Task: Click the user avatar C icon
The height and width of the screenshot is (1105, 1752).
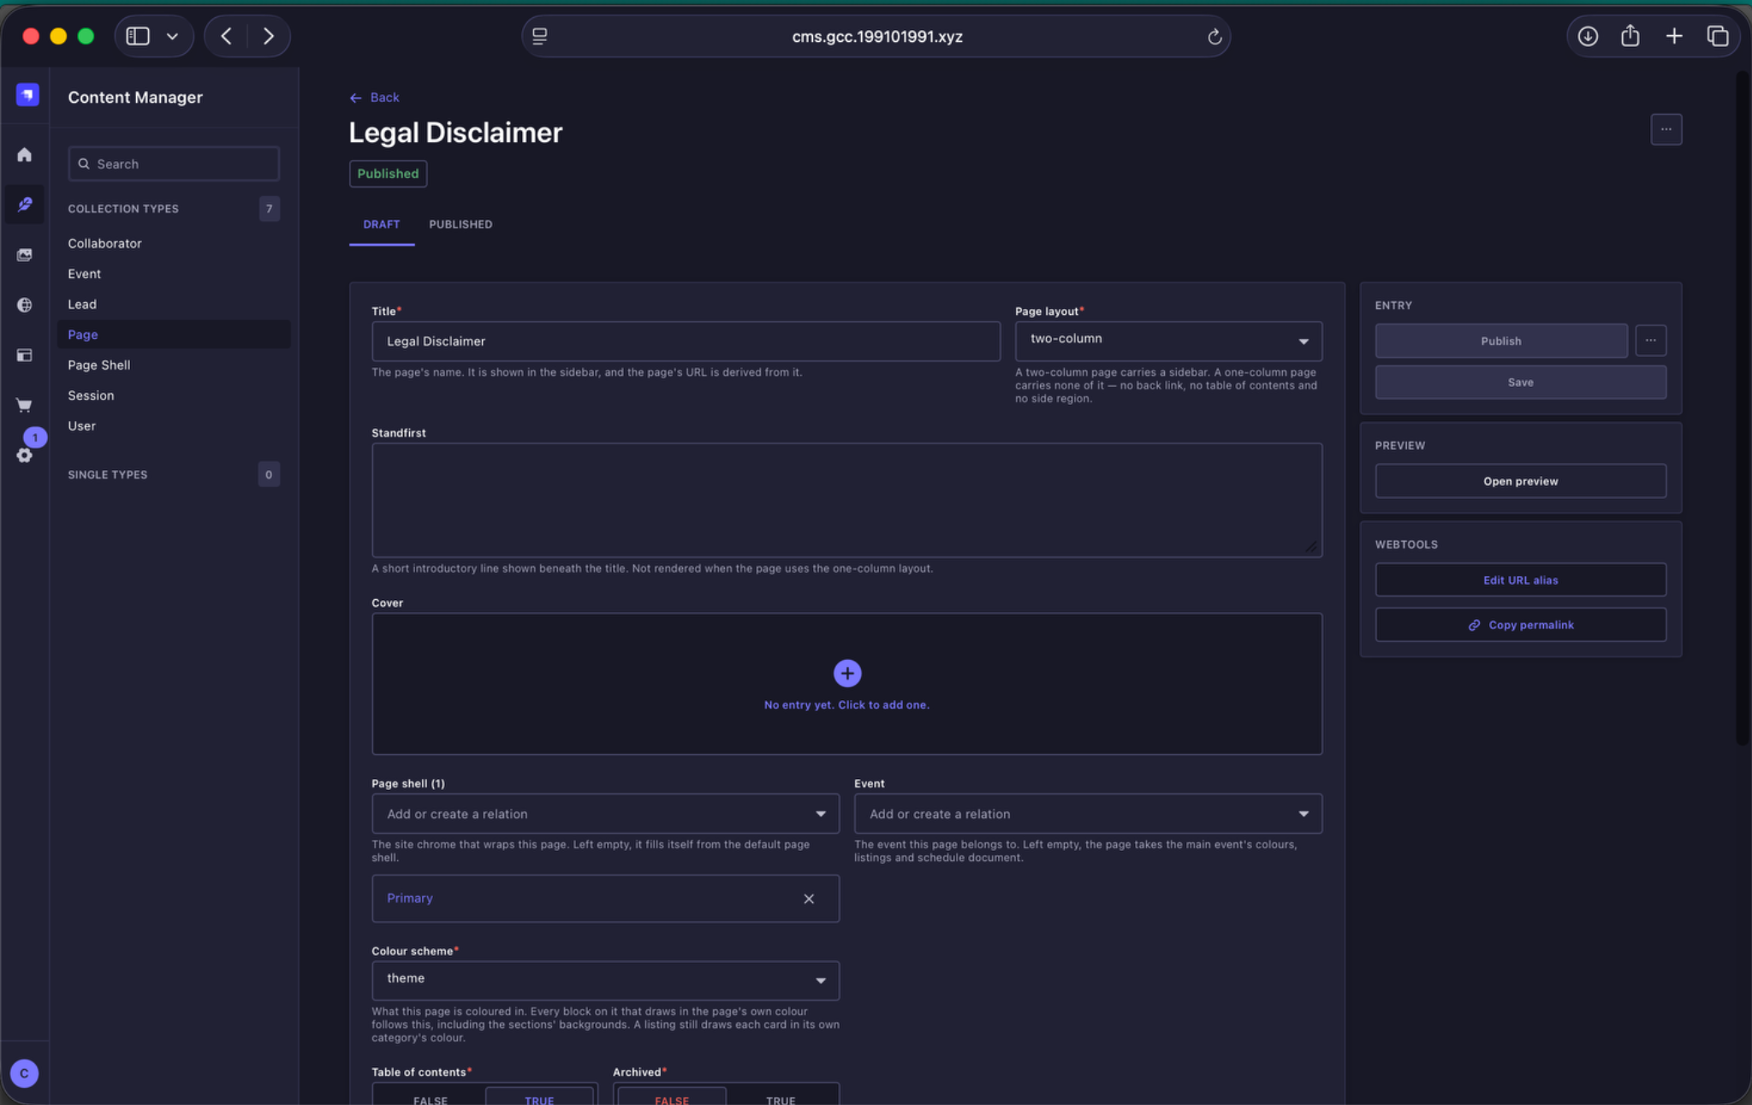Action: (x=24, y=1072)
